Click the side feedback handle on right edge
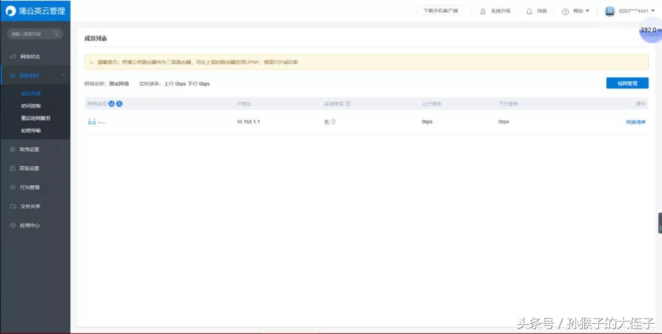Screen dimensions: 662x334 [x=660, y=223]
